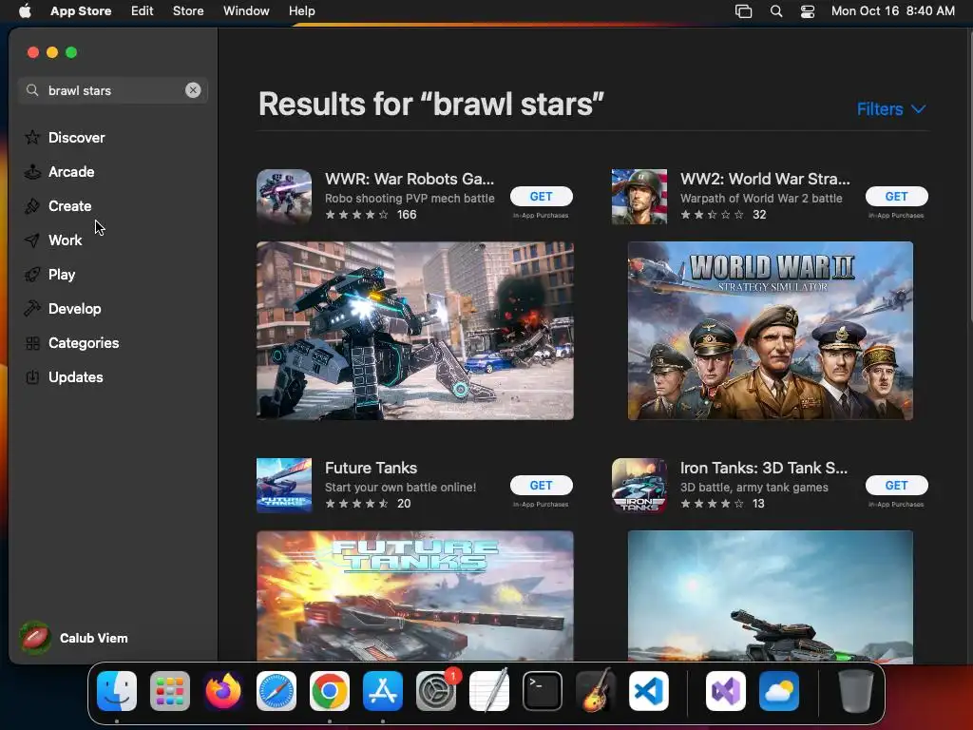This screenshot has width=973, height=730.
Task: Open the WWR War Robots app icon
Action: coord(284,197)
